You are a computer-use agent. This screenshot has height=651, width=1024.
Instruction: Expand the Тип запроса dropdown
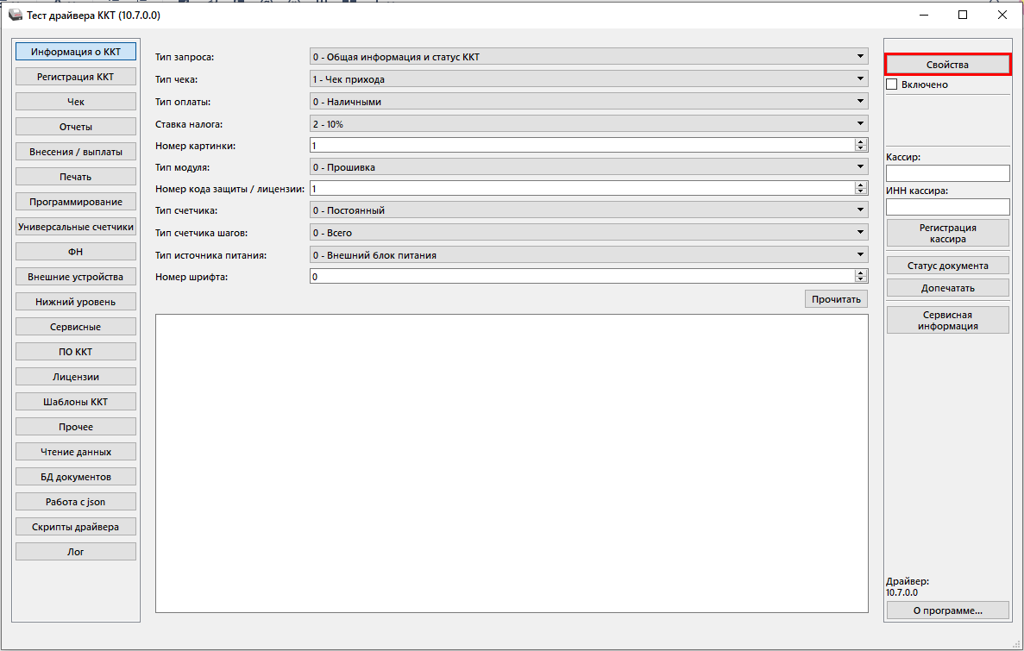click(x=588, y=57)
